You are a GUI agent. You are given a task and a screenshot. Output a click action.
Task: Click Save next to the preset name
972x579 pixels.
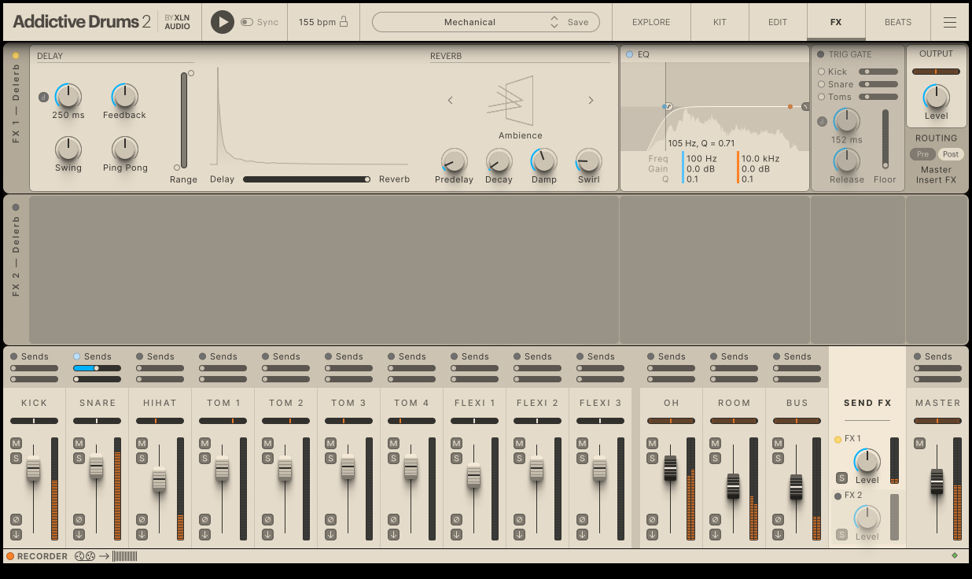[578, 22]
